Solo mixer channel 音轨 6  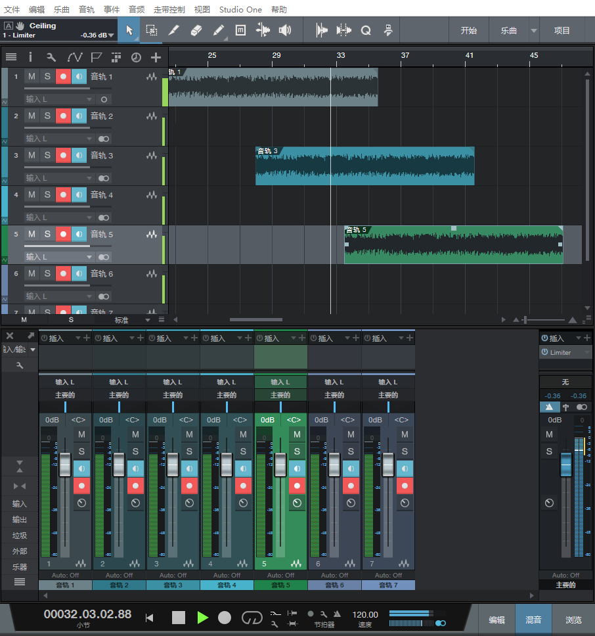351,451
